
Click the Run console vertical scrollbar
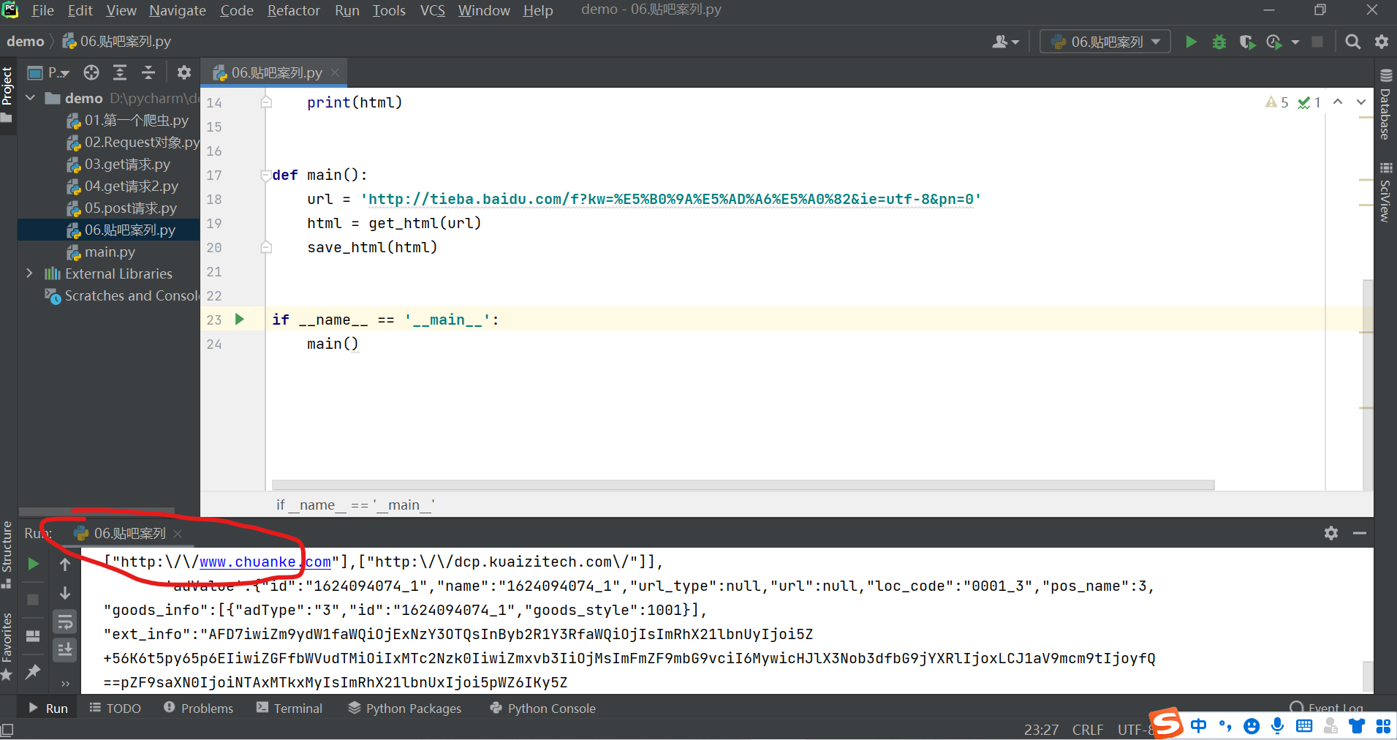point(1367,675)
